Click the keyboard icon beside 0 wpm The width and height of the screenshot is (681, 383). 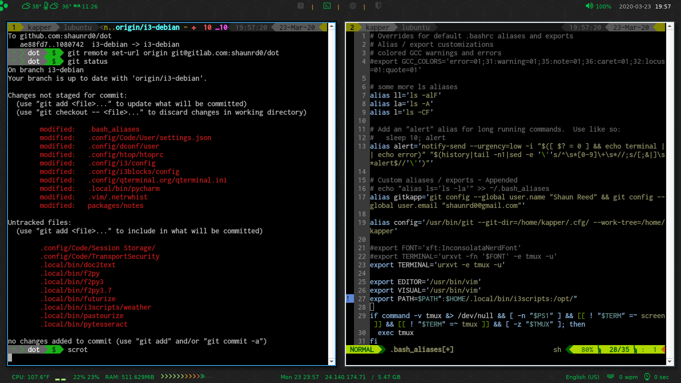pyautogui.click(x=611, y=377)
